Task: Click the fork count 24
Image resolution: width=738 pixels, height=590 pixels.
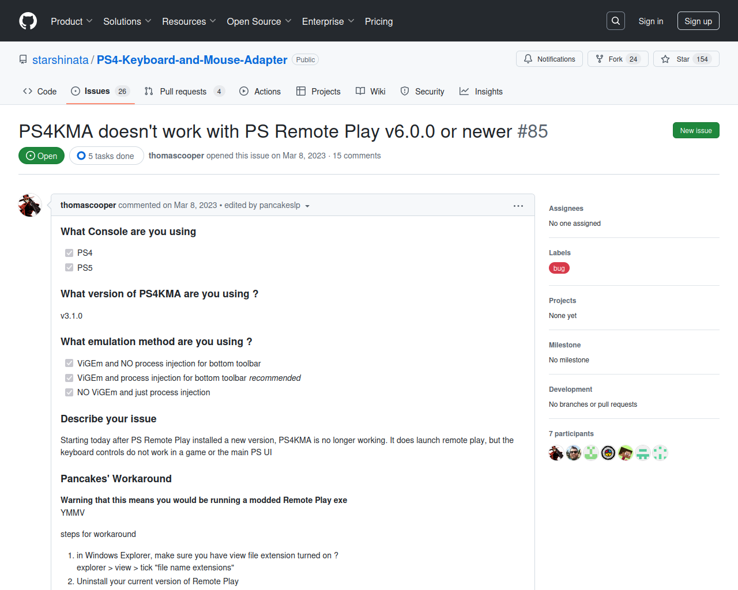Action: point(634,59)
